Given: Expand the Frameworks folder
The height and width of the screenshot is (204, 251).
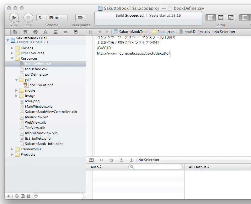Looking at the screenshot, I should [x=12, y=149].
